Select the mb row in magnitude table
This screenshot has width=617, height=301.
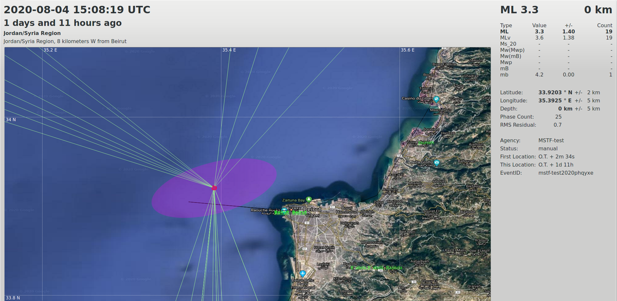pyautogui.click(x=556, y=74)
